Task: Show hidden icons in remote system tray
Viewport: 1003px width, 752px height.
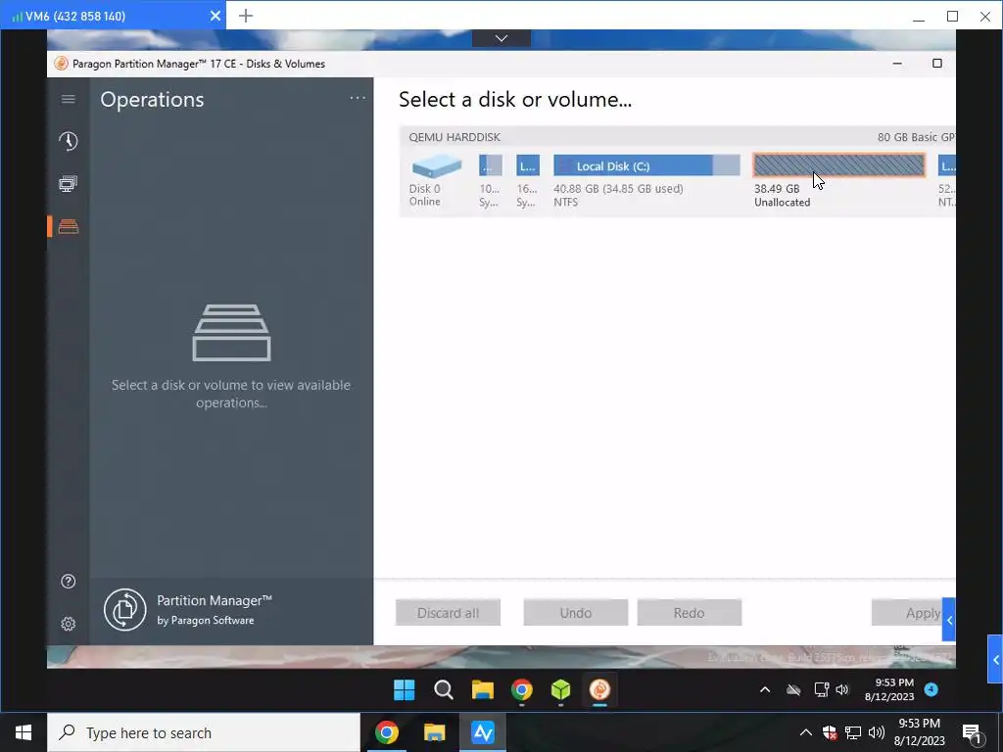Action: tap(765, 689)
